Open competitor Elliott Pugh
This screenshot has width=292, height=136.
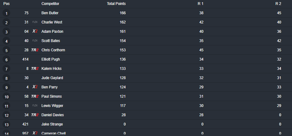tap(51, 59)
